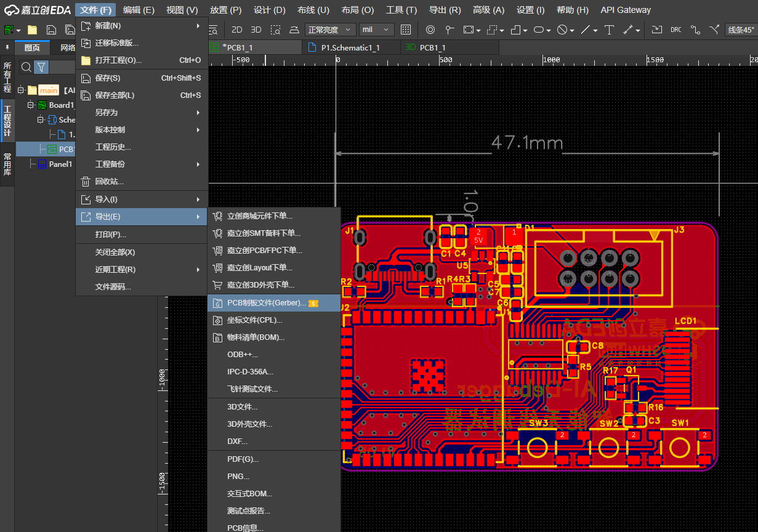Click the new PCB document icon in toolbar
The height and width of the screenshot is (532, 758).
9,30
